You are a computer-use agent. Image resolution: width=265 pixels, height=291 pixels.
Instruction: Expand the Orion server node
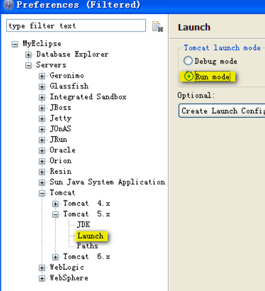pyautogui.click(x=42, y=161)
